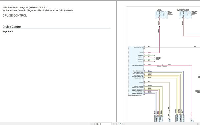200x125 pixels.
Task: Click the two-page view icon after the last-page arrow
Action: pos(120,124)
